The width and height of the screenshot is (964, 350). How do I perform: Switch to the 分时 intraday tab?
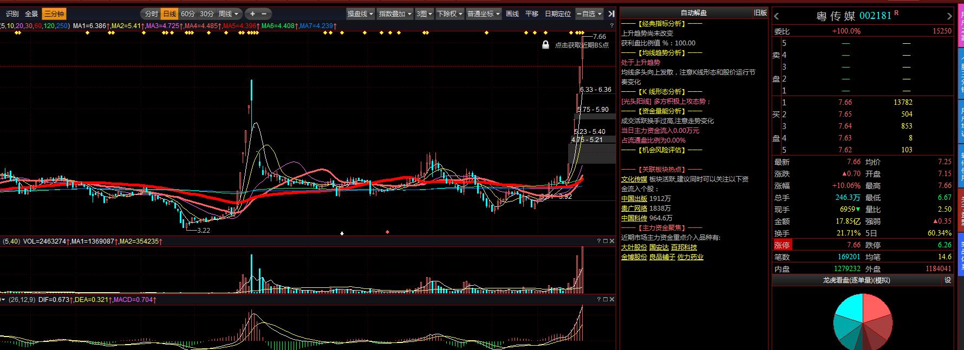click(152, 14)
